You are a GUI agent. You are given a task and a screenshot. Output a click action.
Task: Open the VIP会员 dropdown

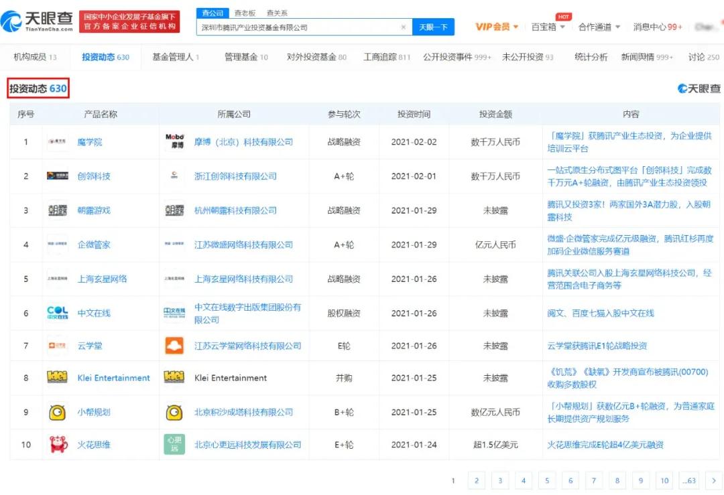coord(496,27)
